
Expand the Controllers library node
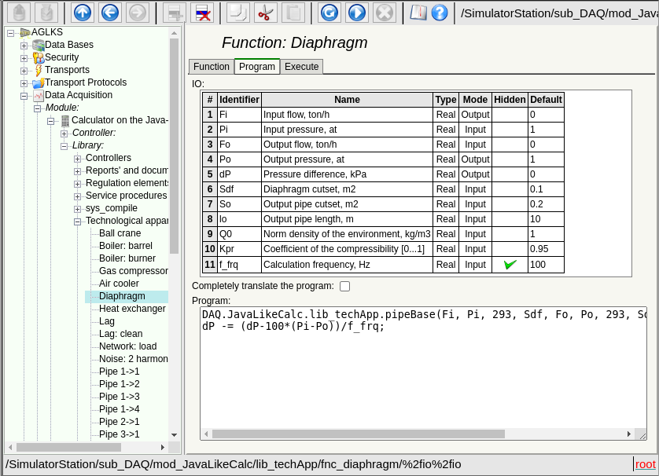[77, 159]
